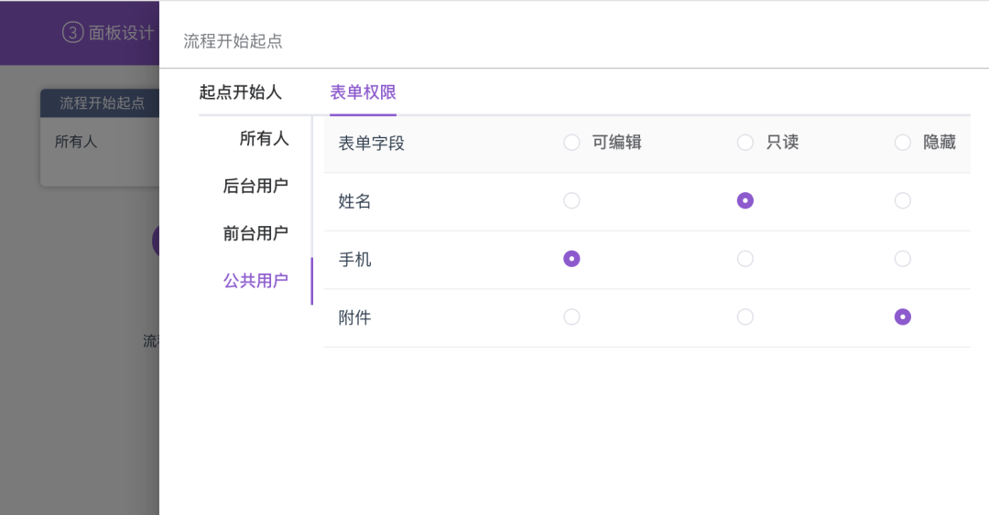Image resolution: width=989 pixels, height=515 pixels.
Task: Set 姓名 field to 隐藏
Action: [x=903, y=201]
